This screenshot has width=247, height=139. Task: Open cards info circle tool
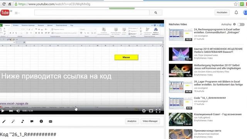click(x=41, y=121)
